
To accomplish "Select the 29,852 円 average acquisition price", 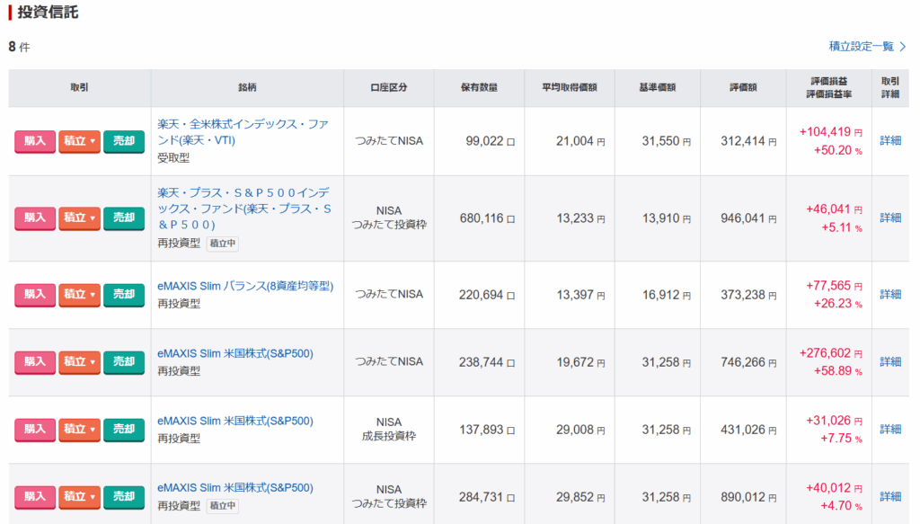I will click(581, 497).
